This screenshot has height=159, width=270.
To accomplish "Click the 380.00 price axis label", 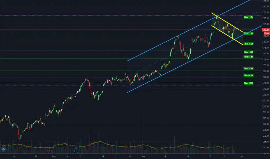I will [x=266, y=7].
